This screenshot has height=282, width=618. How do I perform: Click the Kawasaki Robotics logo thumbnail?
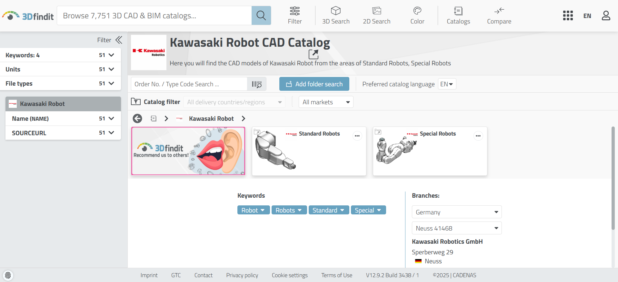149,52
